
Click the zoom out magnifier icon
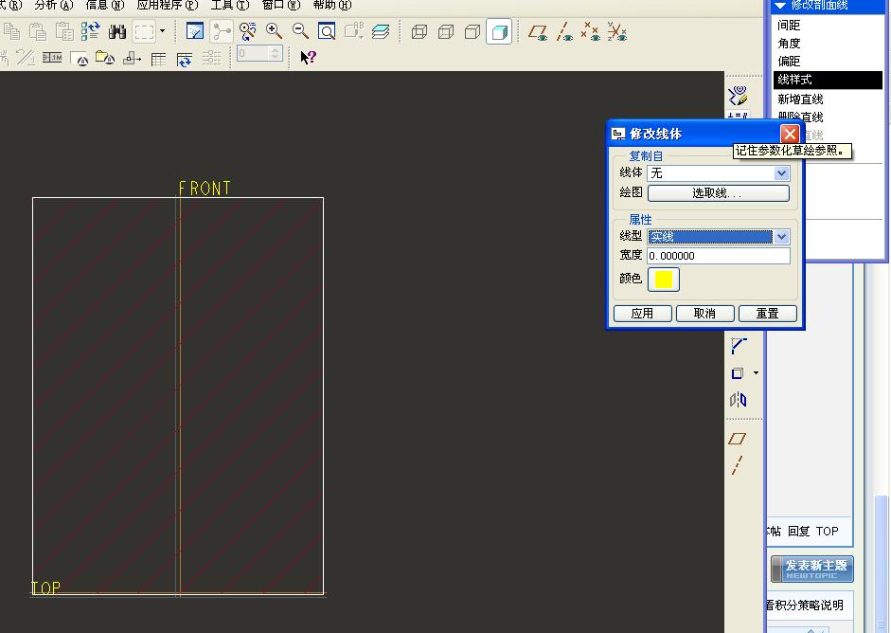[300, 30]
